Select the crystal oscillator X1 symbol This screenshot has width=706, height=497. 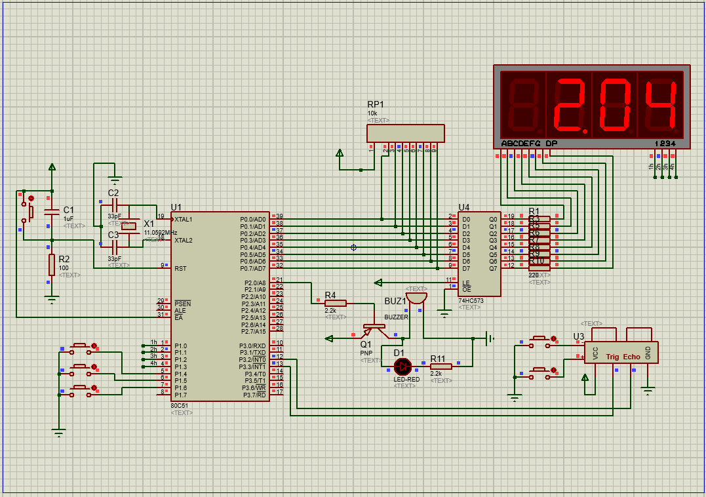click(x=128, y=226)
